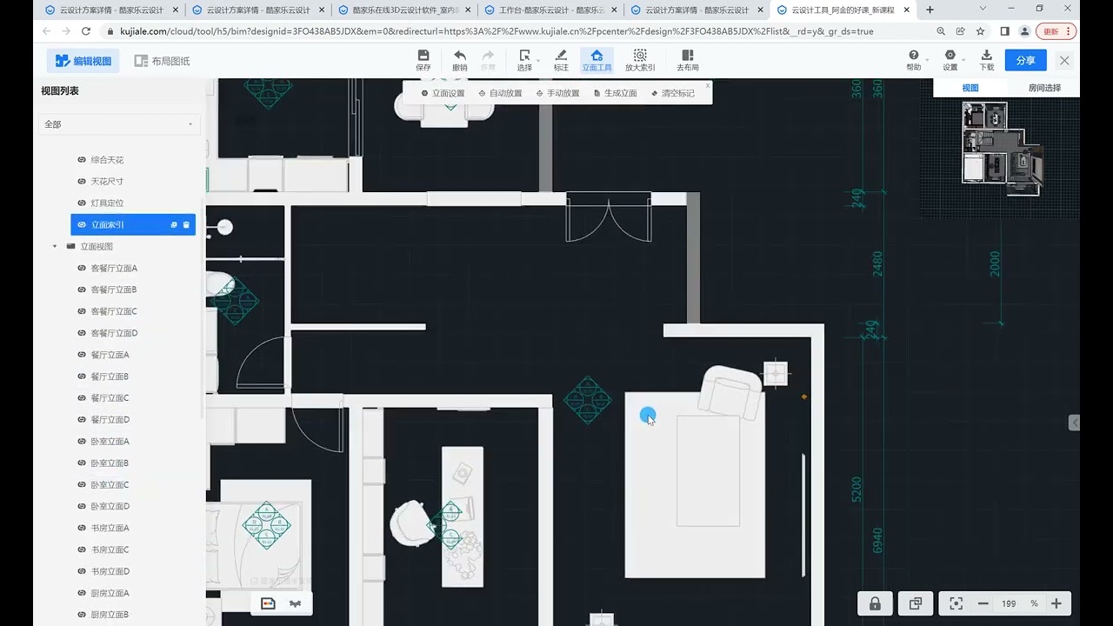Reload the page
This screenshot has width=1113, height=626.
pos(86,31)
